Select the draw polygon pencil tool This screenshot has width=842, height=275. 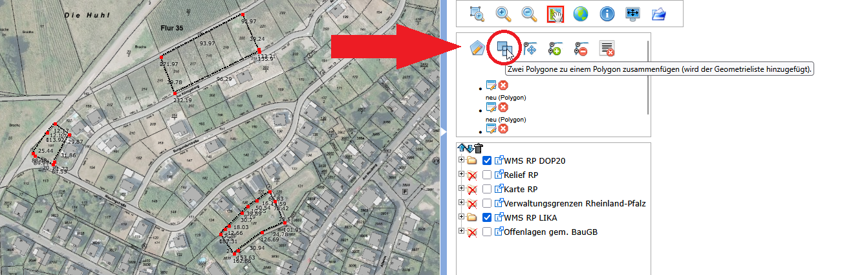[x=477, y=48]
